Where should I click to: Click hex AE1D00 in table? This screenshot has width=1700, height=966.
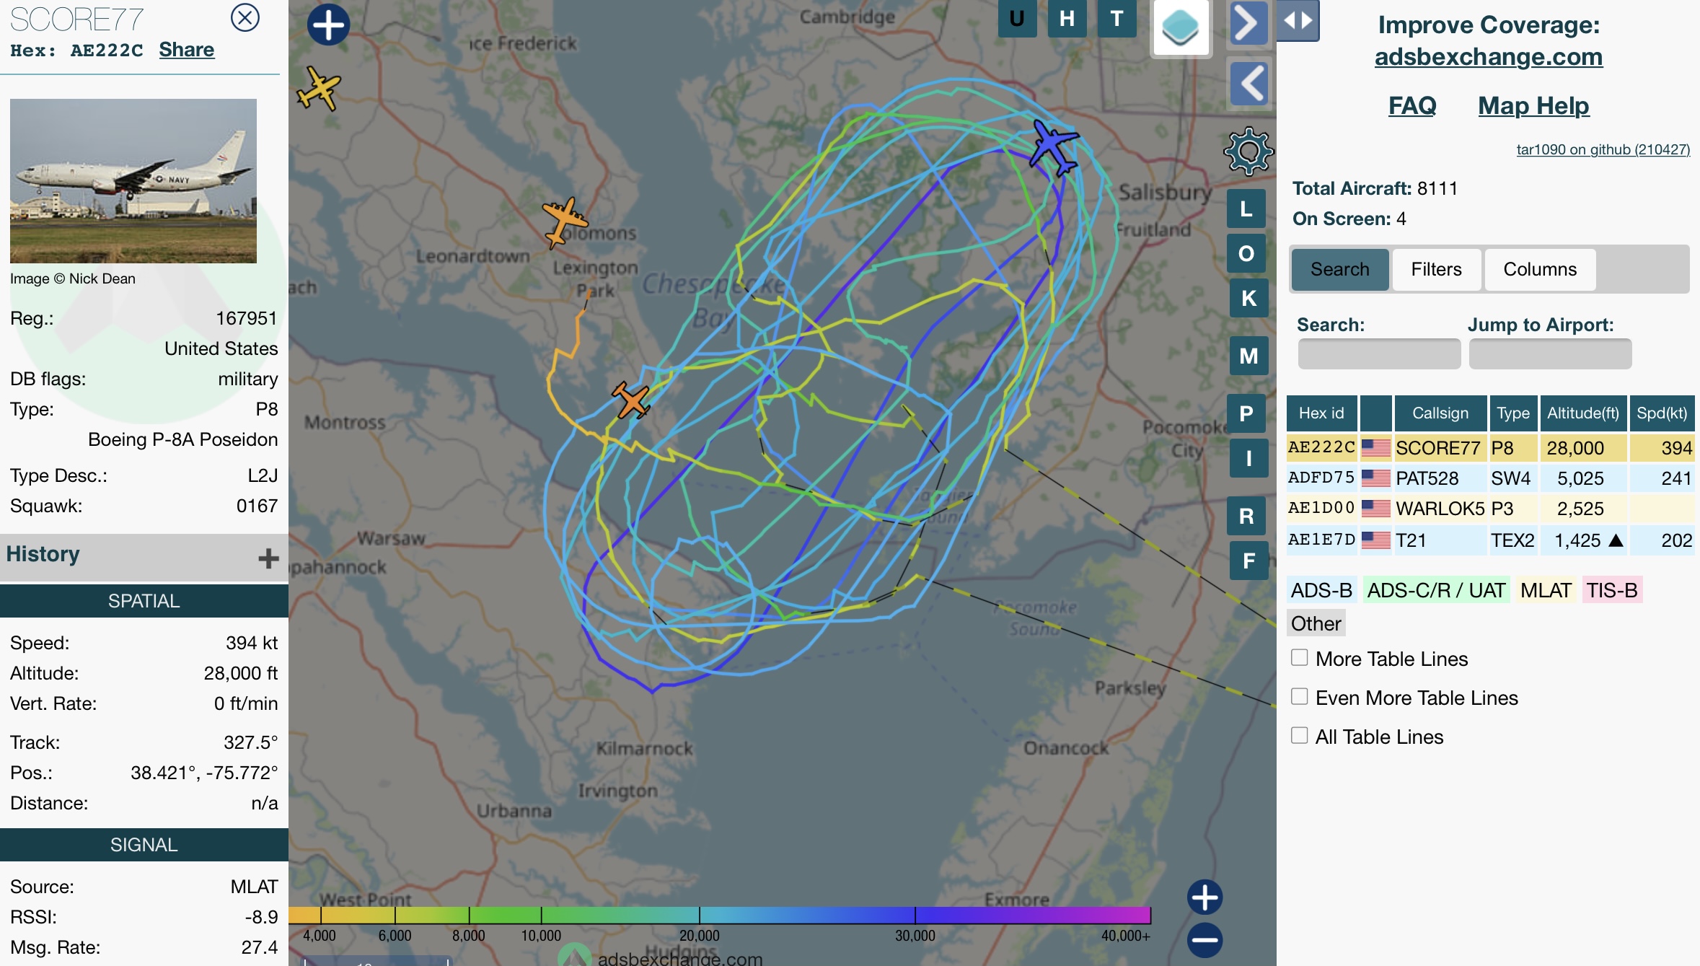1321,508
